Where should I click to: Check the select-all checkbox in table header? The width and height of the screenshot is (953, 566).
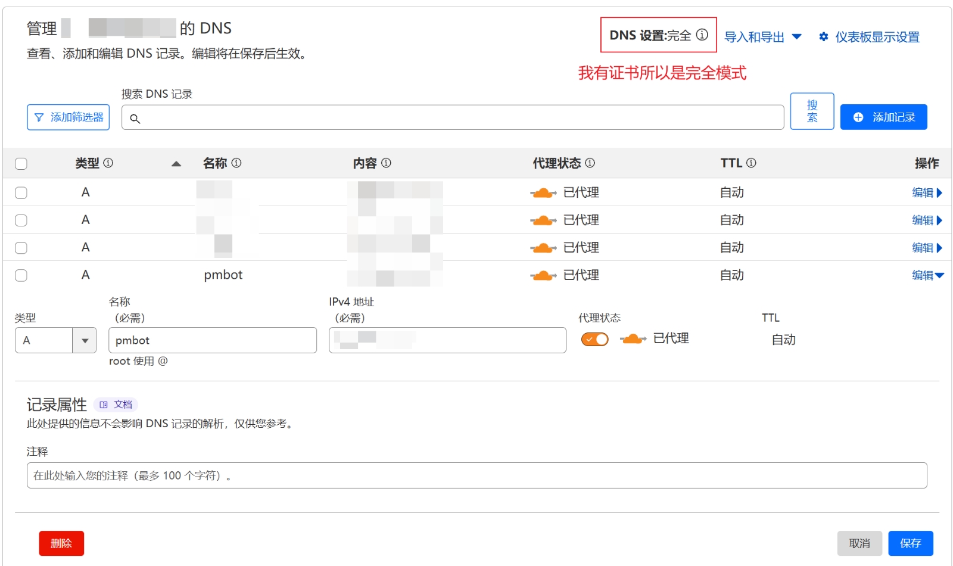tap(21, 164)
